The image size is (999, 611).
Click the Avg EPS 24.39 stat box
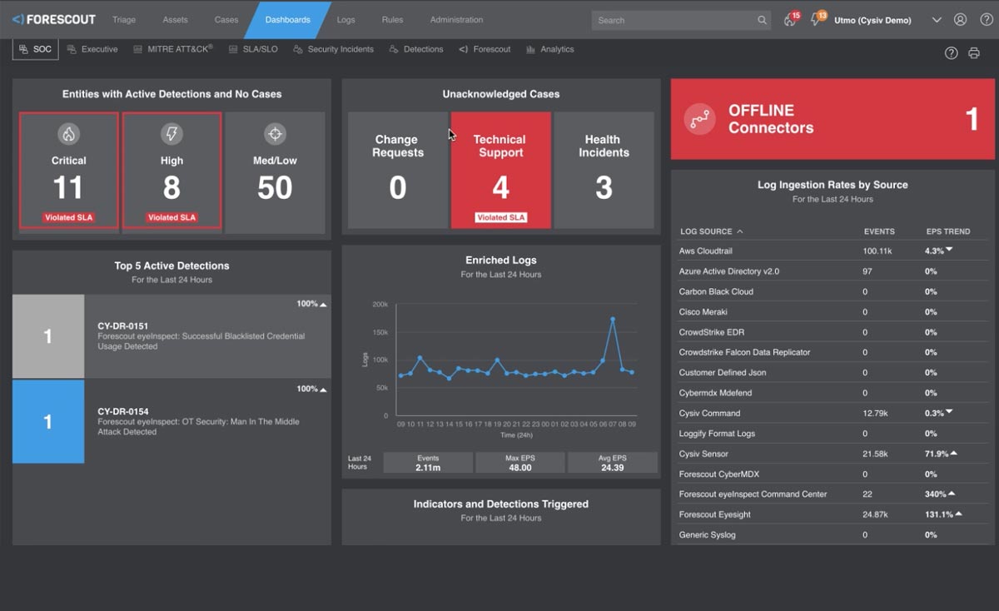[612, 463]
